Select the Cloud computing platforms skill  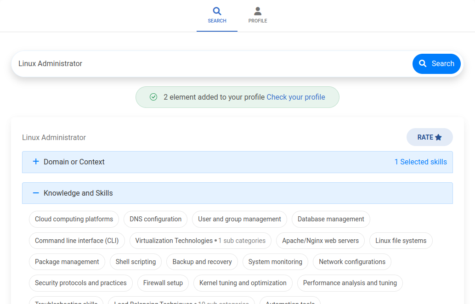(x=74, y=219)
